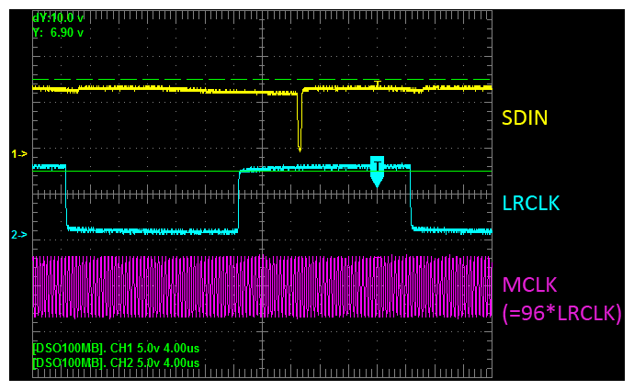634x390 pixels.
Task: Click the MCLK waveform label
Action: tap(529, 285)
